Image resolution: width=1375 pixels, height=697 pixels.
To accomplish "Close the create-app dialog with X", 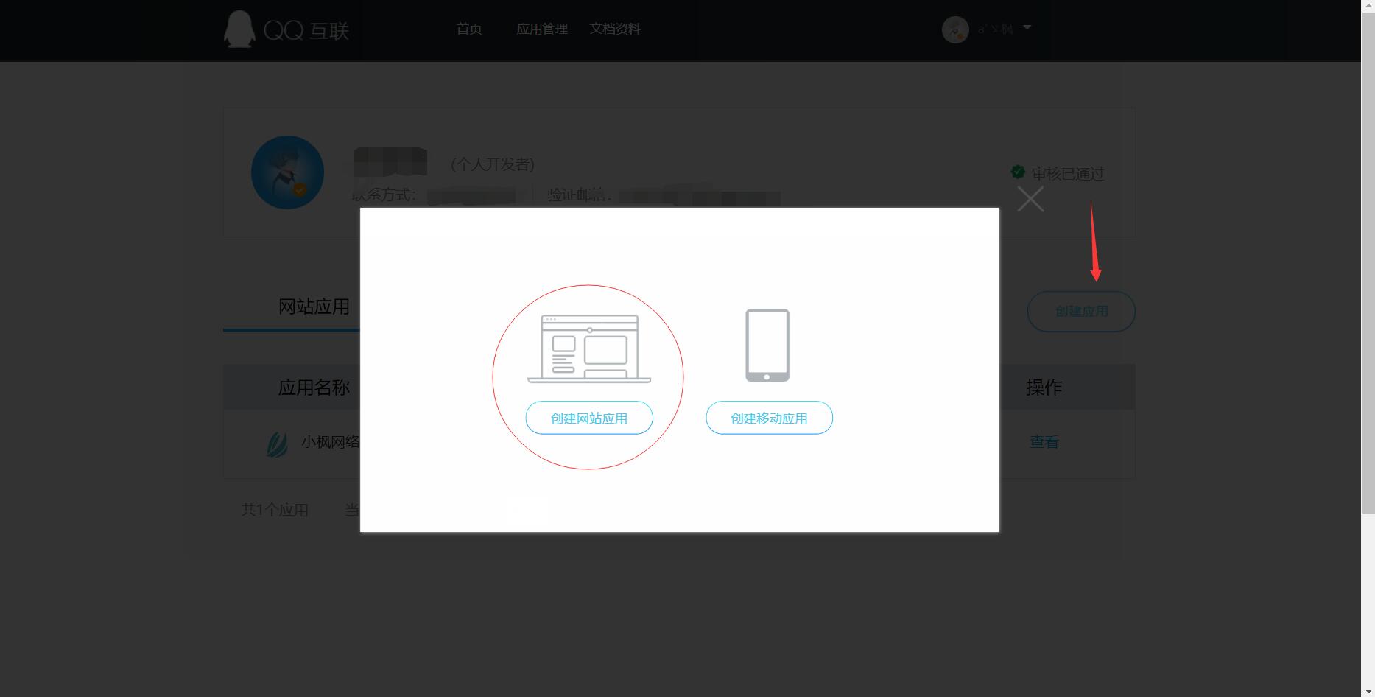I will coord(1030,199).
